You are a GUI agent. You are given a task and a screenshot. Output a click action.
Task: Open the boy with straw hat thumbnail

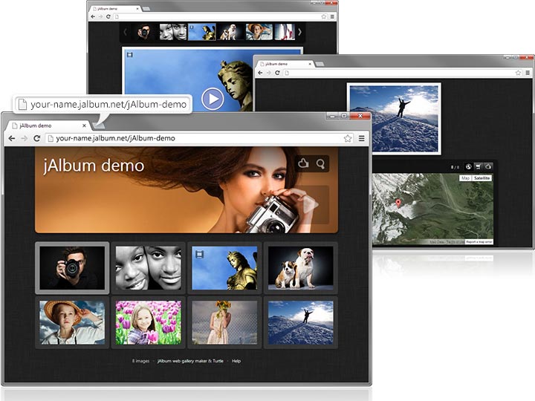pyautogui.click(x=72, y=322)
